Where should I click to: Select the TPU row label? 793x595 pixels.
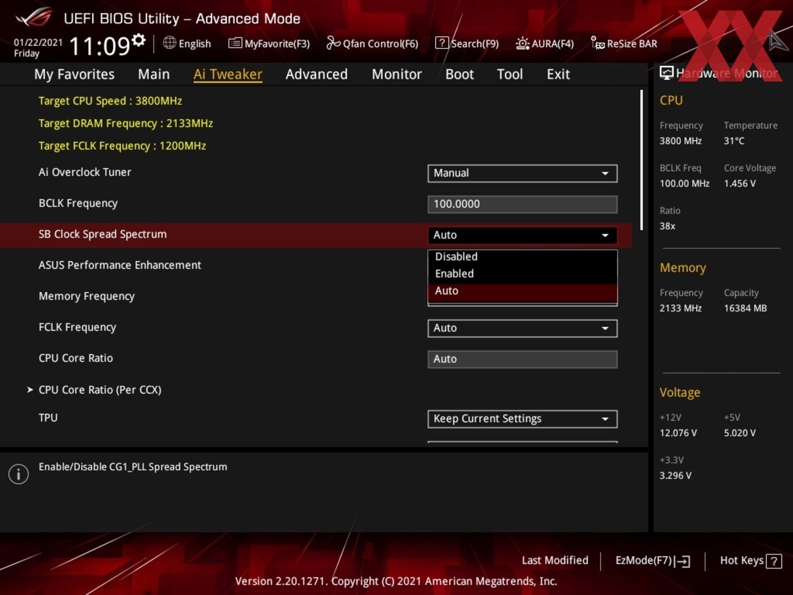pyautogui.click(x=48, y=418)
